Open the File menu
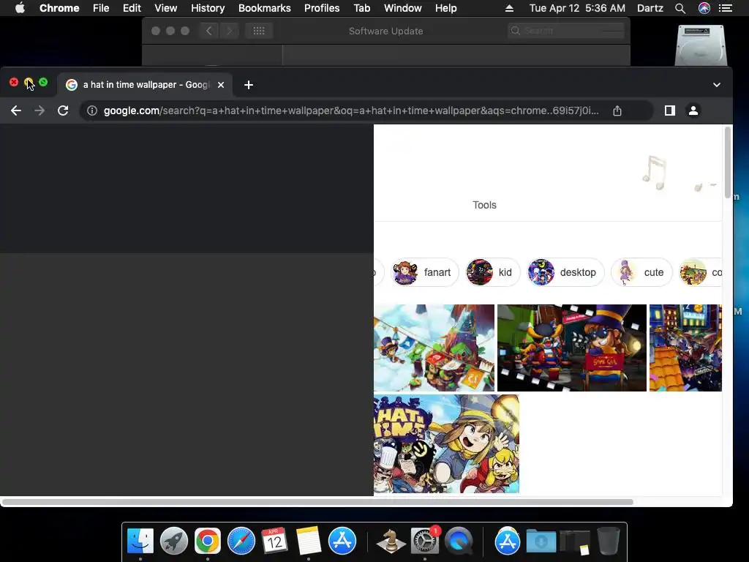 (101, 8)
